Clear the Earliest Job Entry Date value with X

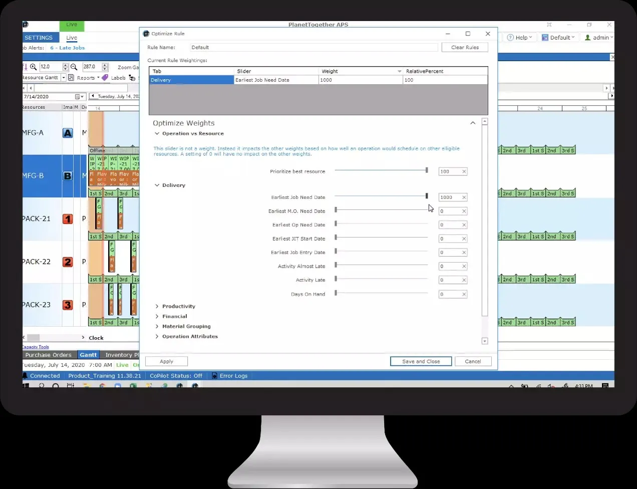(x=464, y=253)
